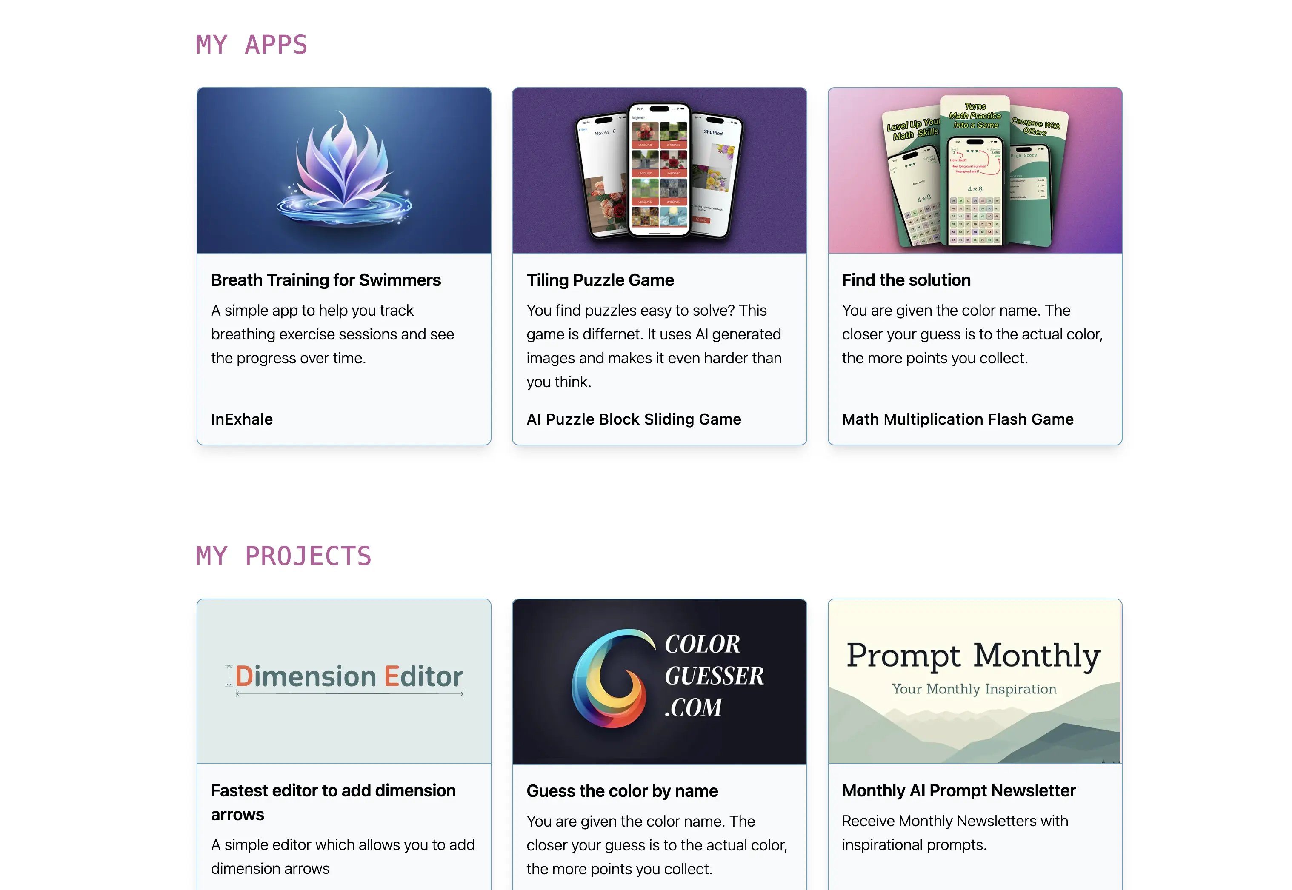The height and width of the screenshot is (890, 1292).
Task: Open the 'Tiling Puzzle Game' heading
Action: (600, 280)
